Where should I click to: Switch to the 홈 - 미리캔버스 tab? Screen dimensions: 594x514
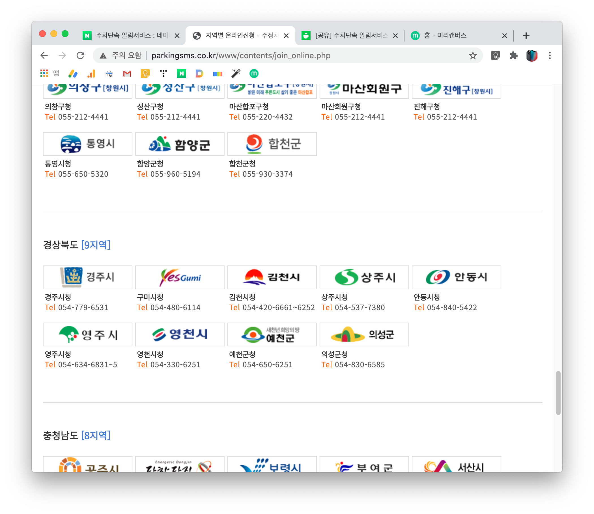coord(458,36)
